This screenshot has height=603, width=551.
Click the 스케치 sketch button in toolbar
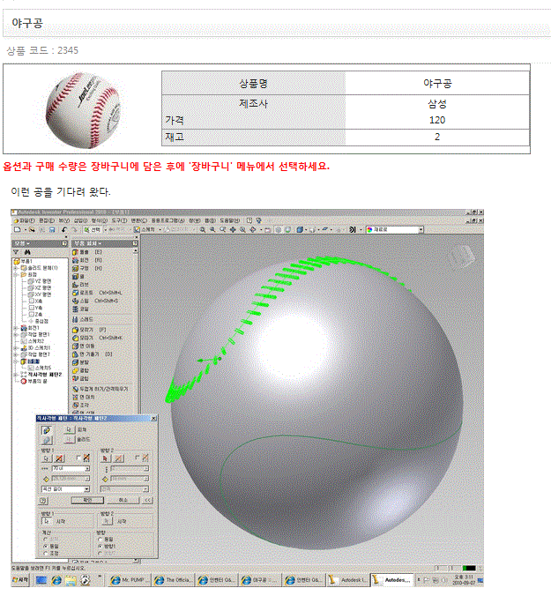click(145, 229)
